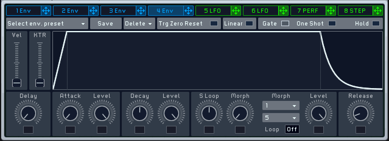The height and width of the screenshot is (141, 389).
Task: Toggle the Trg Zero Reset checkbox
Action: [214, 23]
